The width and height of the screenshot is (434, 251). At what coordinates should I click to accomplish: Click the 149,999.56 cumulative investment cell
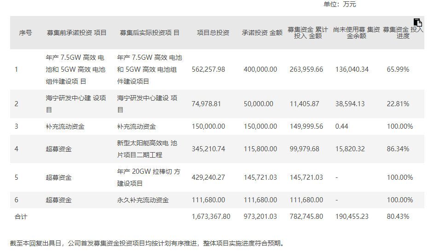[307, 126]
